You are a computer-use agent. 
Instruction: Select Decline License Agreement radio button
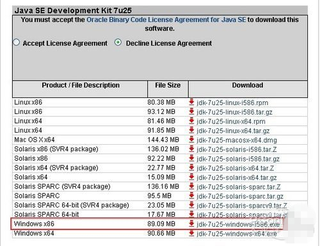tap(118, 42)
